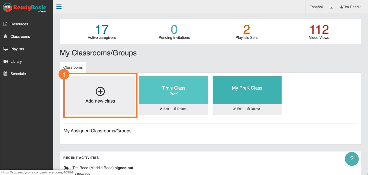Image resolution: width=368 pixels, height=175 pixels.
Task: Click the add new class plus icon
Action: (x=100, y=91)
